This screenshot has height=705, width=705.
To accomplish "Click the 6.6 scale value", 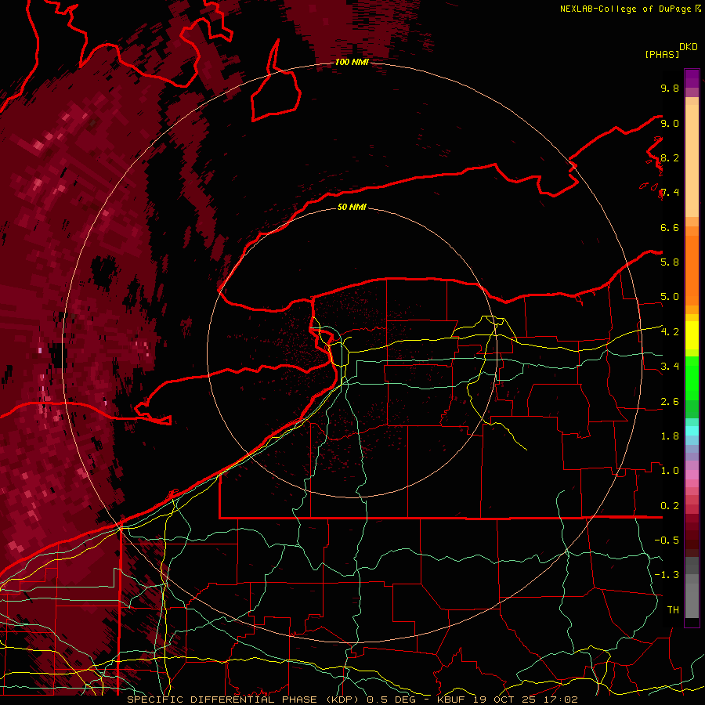I will tap(670, 227).
